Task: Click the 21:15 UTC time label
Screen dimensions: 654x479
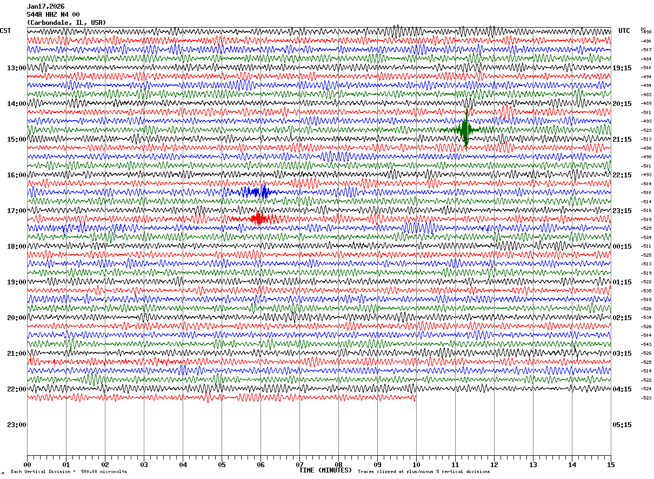Action: [622, 139]
